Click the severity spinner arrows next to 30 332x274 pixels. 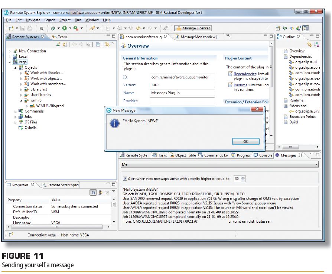[x=243, y=179]
